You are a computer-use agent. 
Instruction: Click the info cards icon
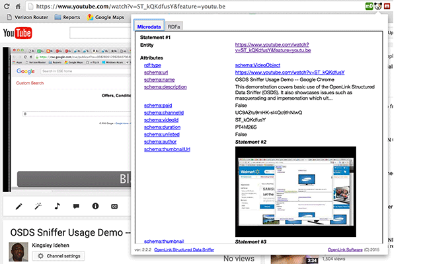[x=95, y=207]
